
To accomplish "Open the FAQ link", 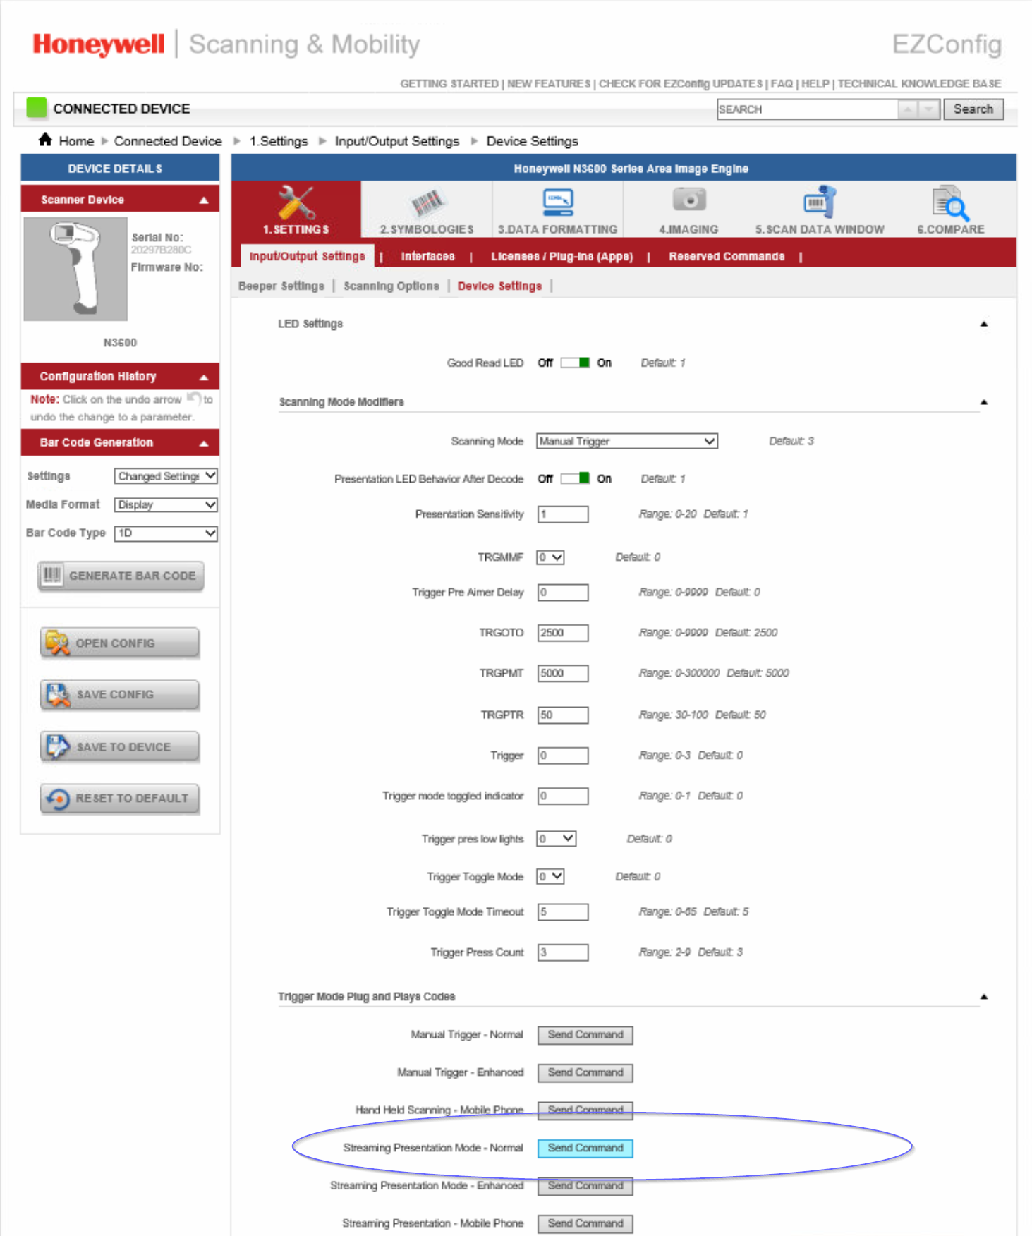I will [x=782, y=83].
